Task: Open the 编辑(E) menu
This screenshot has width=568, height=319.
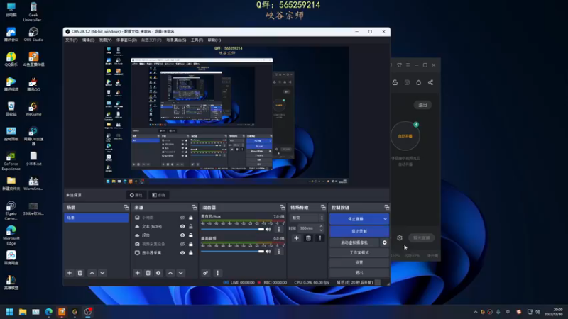Action: tap(88, 40)
